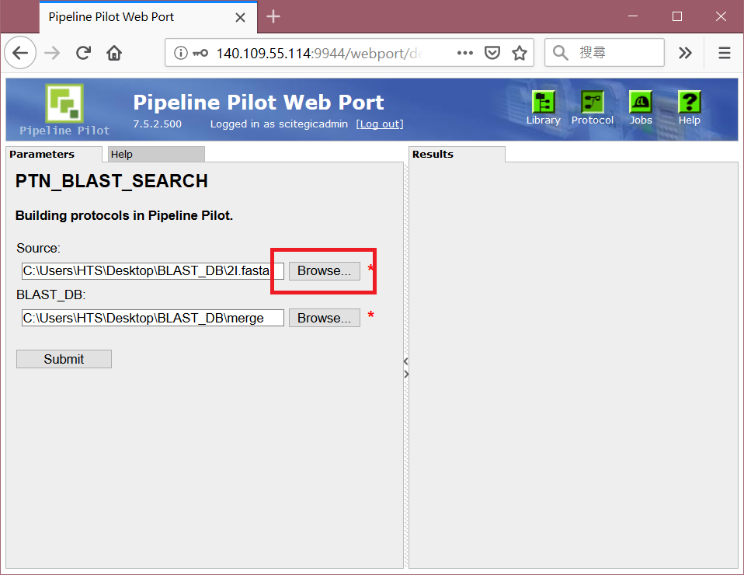Switch to the Help tab
This screenshot has width=744, height=575.
click(x=157, y=155)
